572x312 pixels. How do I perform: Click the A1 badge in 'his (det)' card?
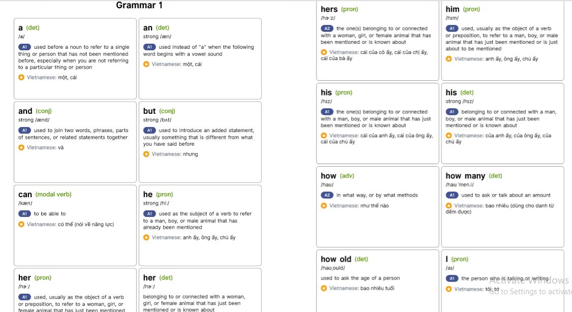452,112
